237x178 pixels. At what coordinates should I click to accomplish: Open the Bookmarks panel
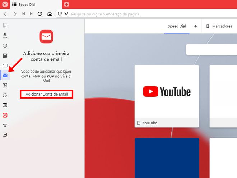click(5, 25)
